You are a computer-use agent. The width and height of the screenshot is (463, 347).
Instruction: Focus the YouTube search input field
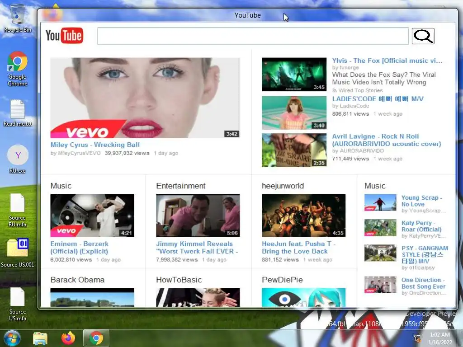(253, 36)
